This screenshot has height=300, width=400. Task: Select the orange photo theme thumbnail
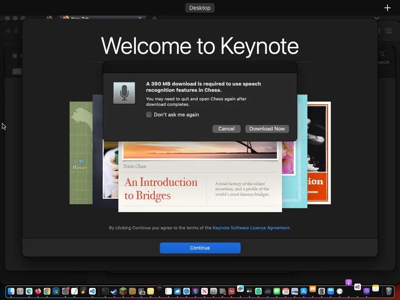(x=319, y=153)
